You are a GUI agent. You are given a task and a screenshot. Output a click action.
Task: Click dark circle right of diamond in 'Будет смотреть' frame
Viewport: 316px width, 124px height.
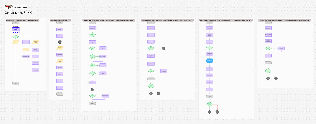point(164,48)
